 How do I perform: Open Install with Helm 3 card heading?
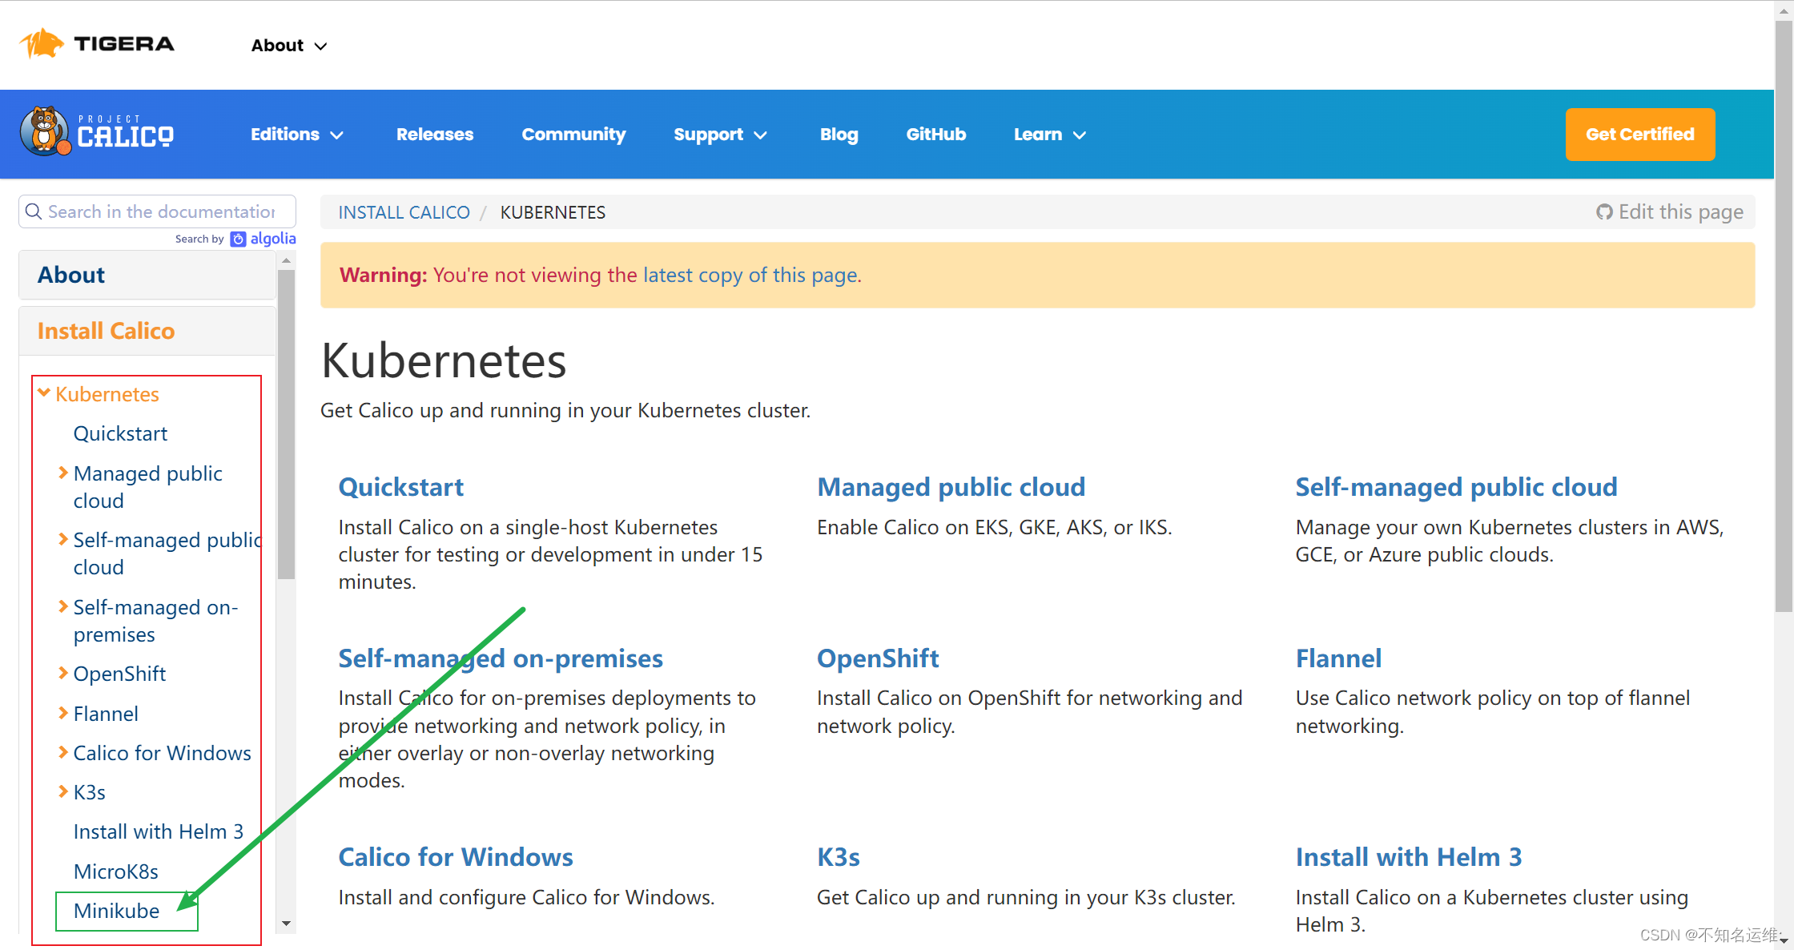1409,857
